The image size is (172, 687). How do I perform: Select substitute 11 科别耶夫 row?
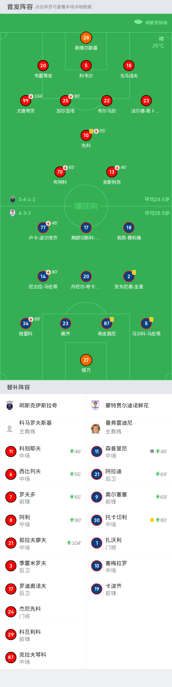point(43,451)
